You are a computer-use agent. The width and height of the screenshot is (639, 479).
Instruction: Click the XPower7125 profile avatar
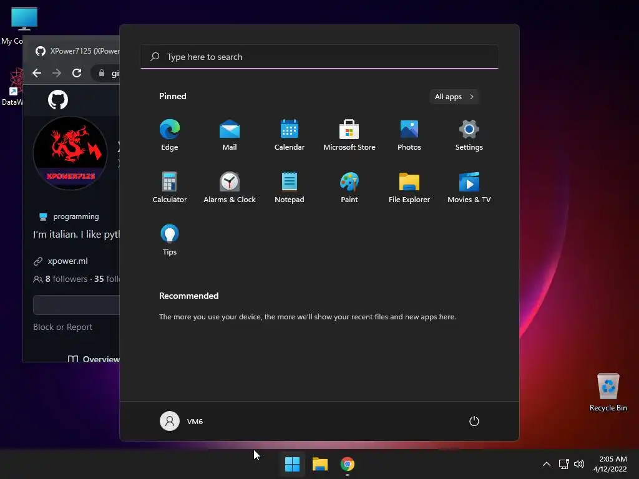(x=70, y=153)
